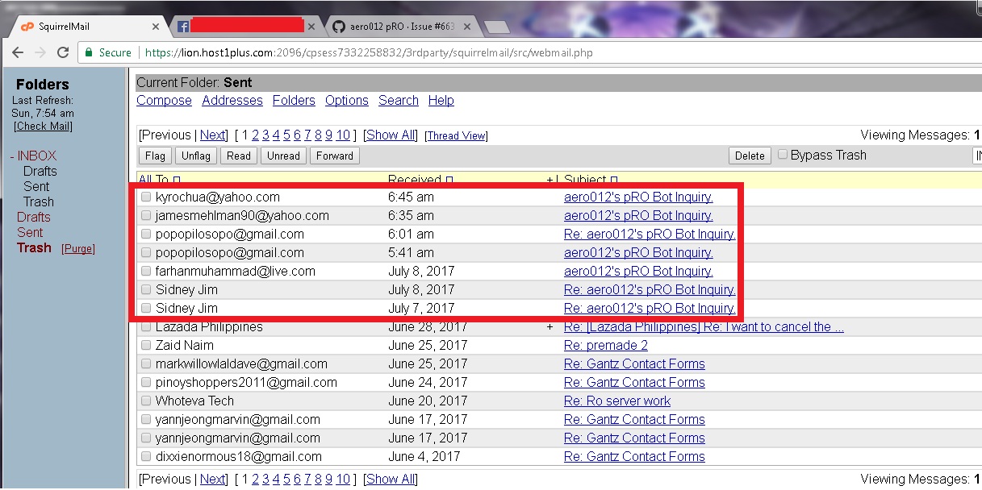Open markwillowlaldave's Gantz Contact Forms message
This screenshot has height=490, width=982.
634,363
